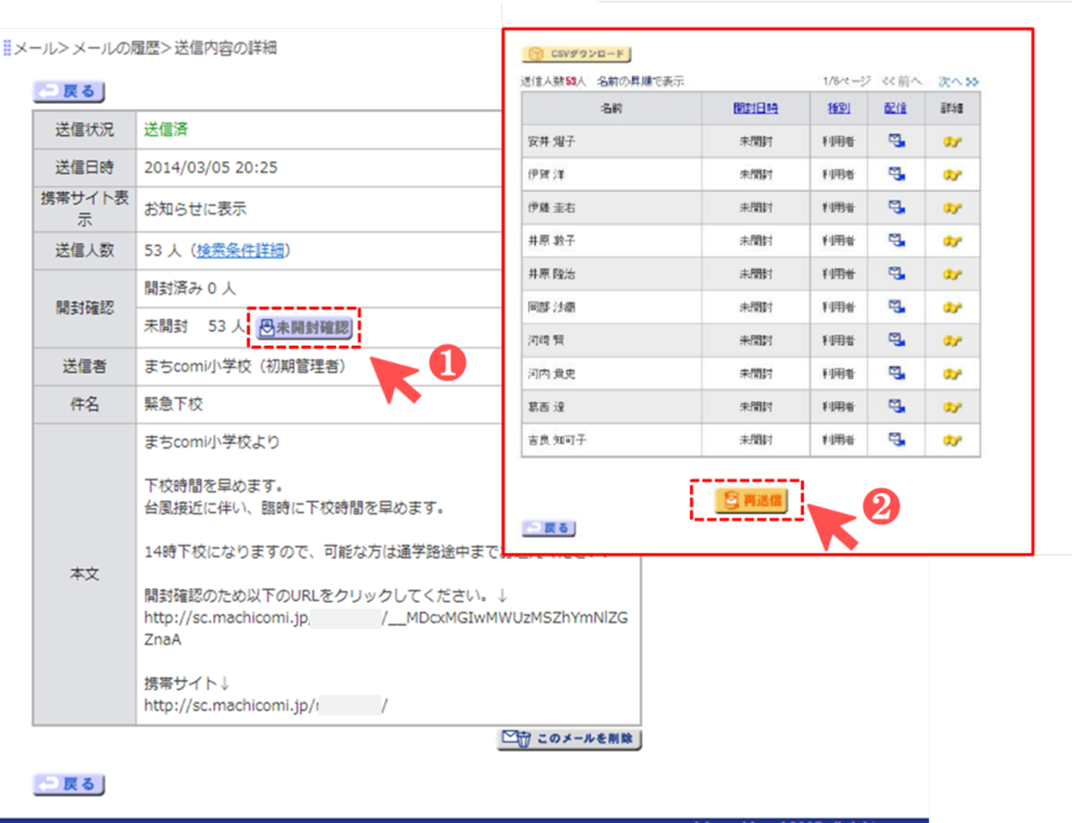Sort the list by 配信 header
This screenshot has width=1072, height=823.
coord(895,108)
